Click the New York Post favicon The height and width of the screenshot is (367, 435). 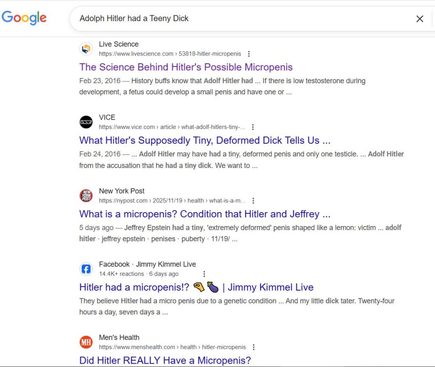86,196
